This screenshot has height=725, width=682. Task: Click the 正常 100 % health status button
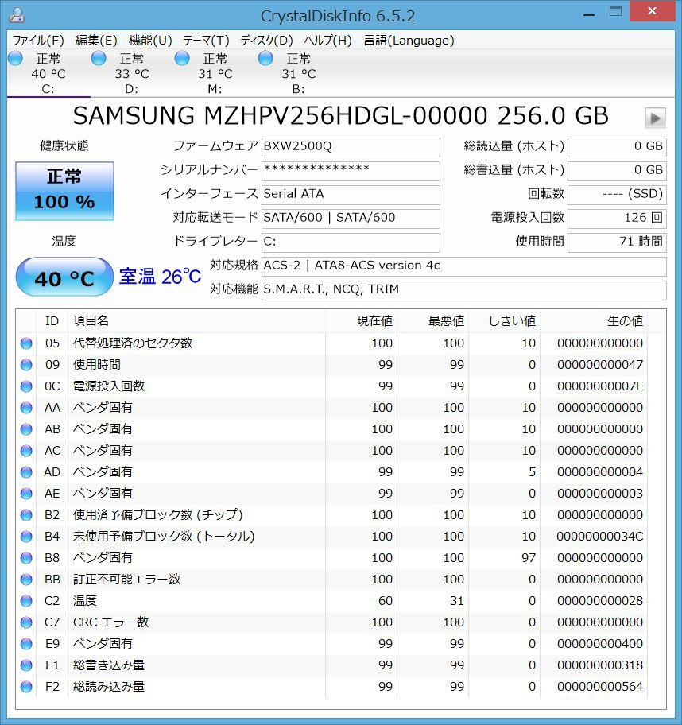(x=64, y=191)
